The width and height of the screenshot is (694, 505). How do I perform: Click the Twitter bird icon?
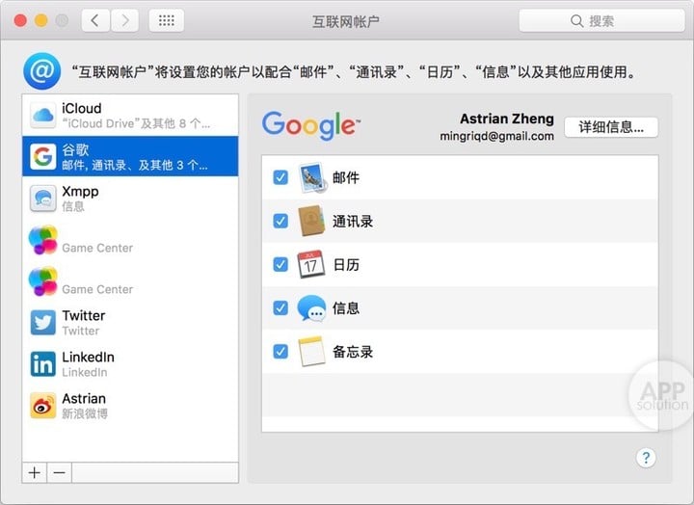tap(43, 322)
